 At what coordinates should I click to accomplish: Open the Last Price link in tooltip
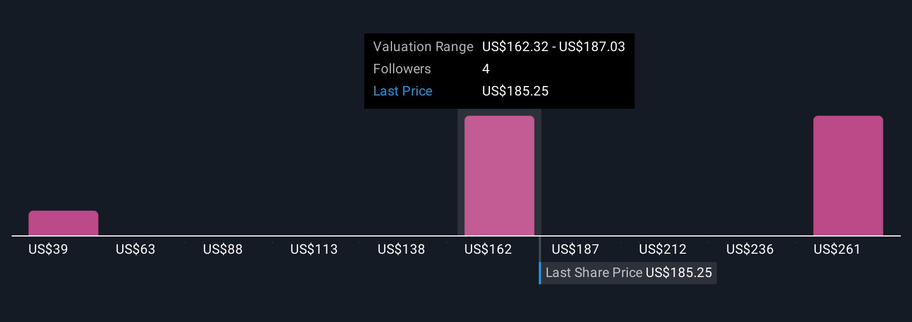[403, 91]
